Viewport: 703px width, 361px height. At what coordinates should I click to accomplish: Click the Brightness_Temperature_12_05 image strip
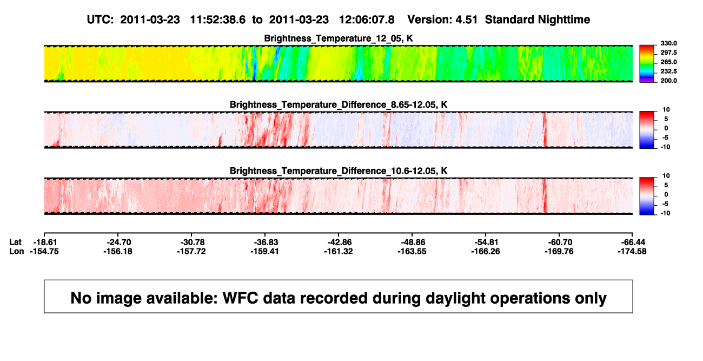[338, 63]
